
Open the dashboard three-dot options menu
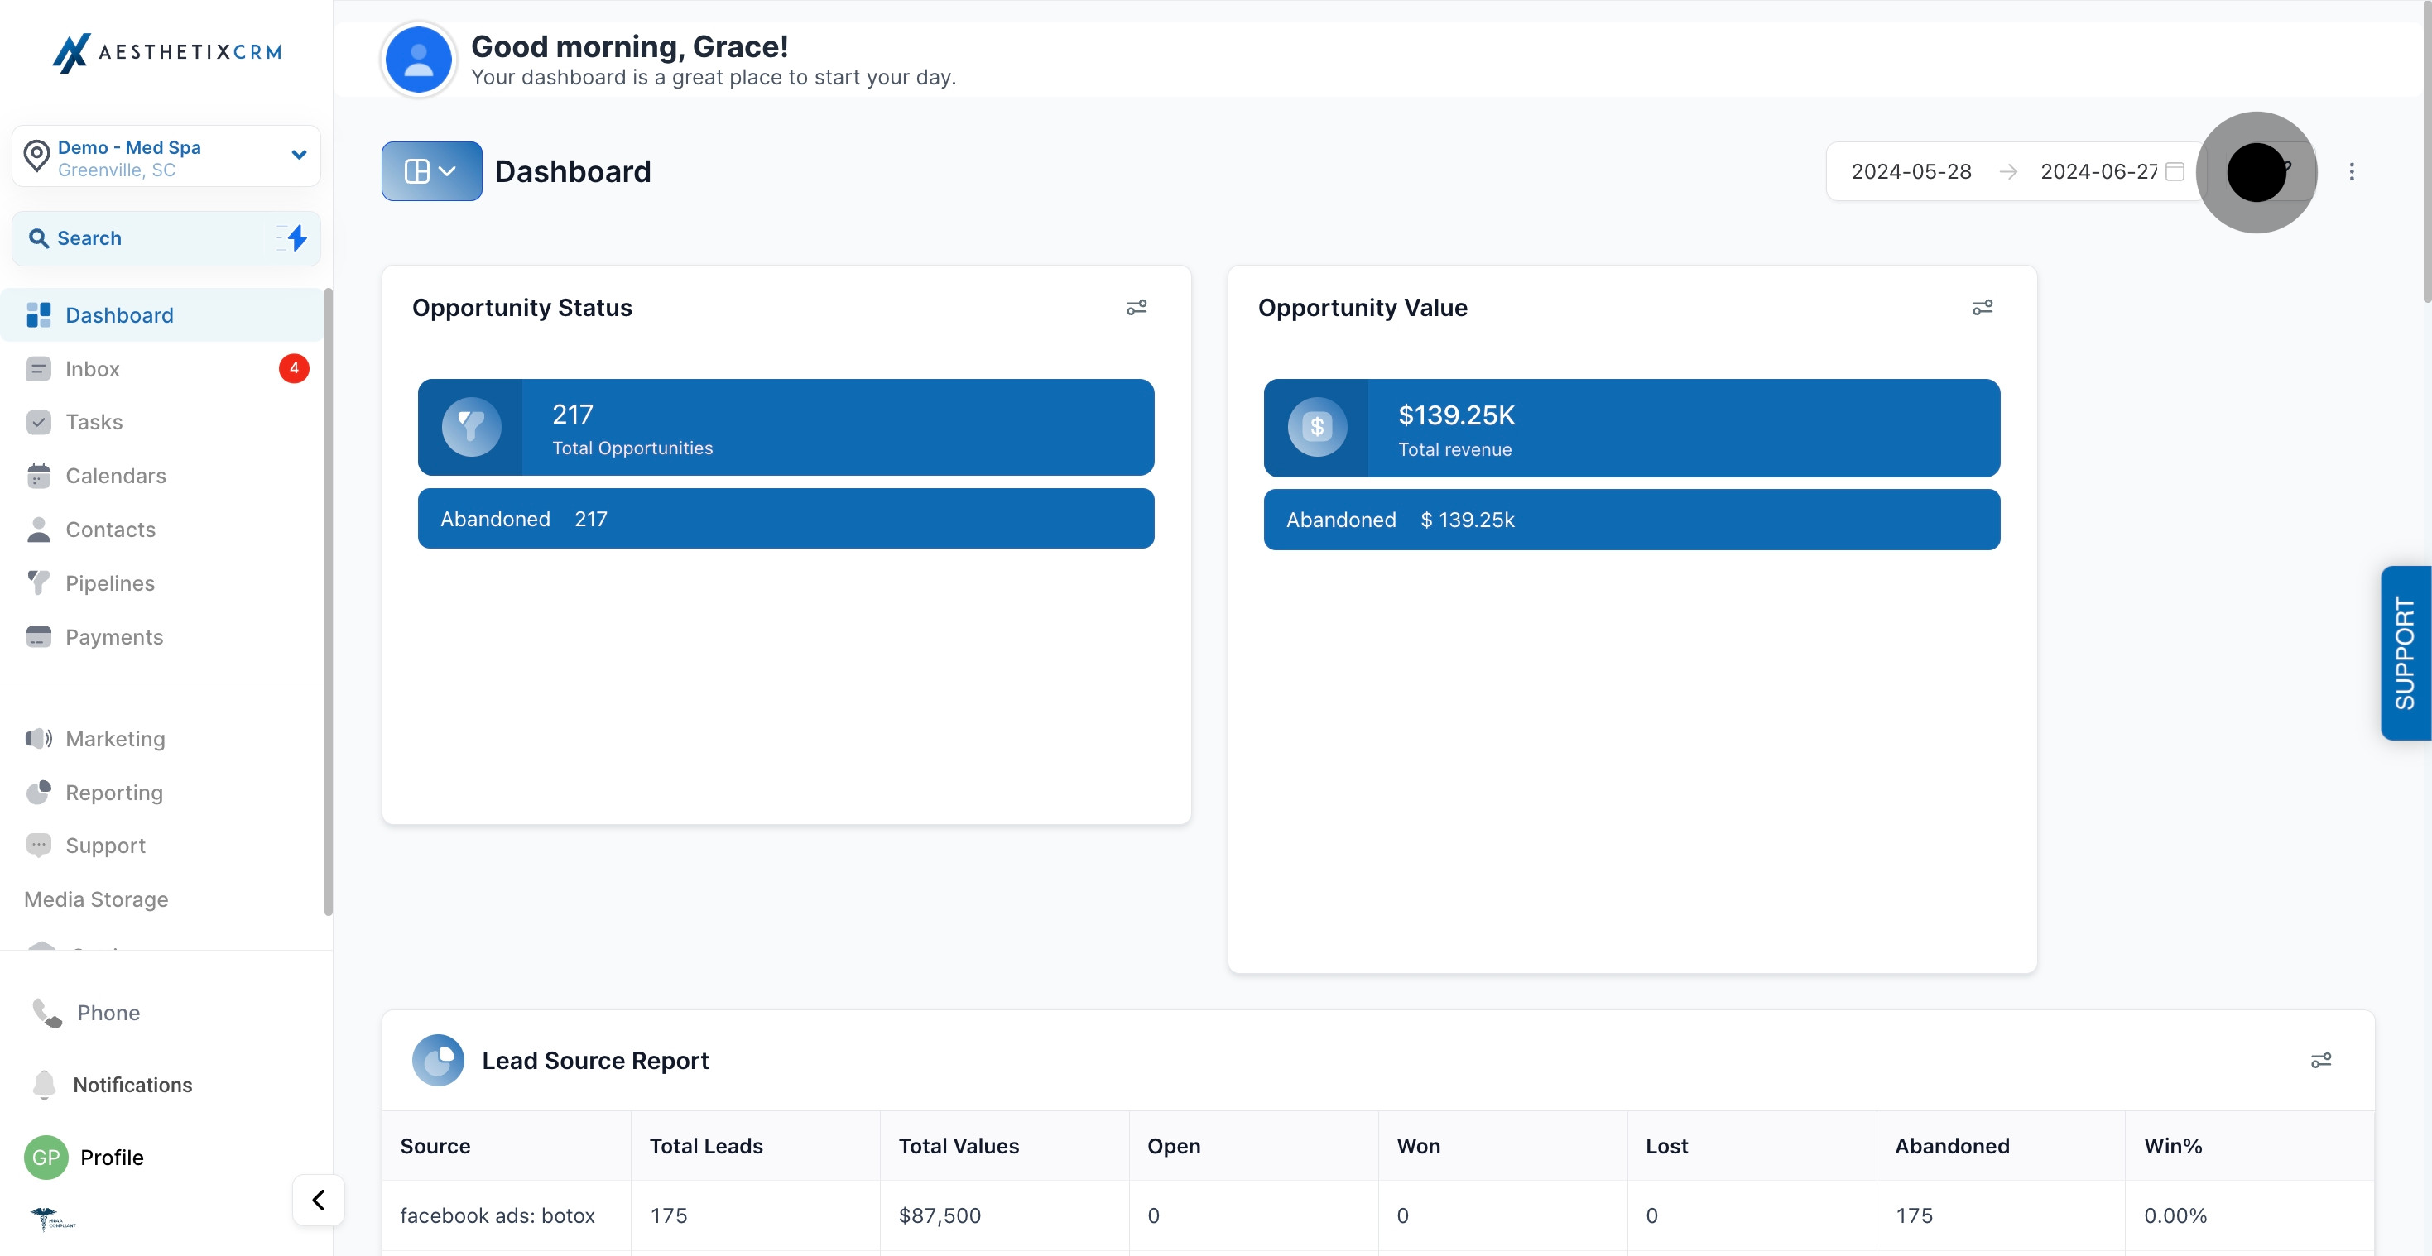pos(2352,172)
